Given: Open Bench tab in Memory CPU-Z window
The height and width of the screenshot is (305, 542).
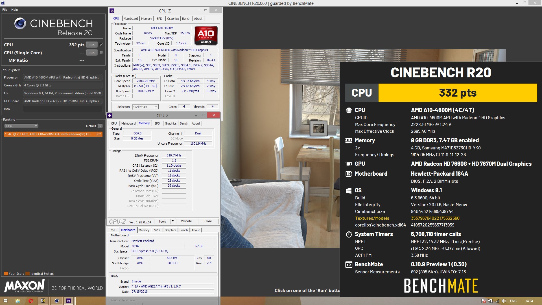Looking at the screenshot, I should [x=184, y=123].
